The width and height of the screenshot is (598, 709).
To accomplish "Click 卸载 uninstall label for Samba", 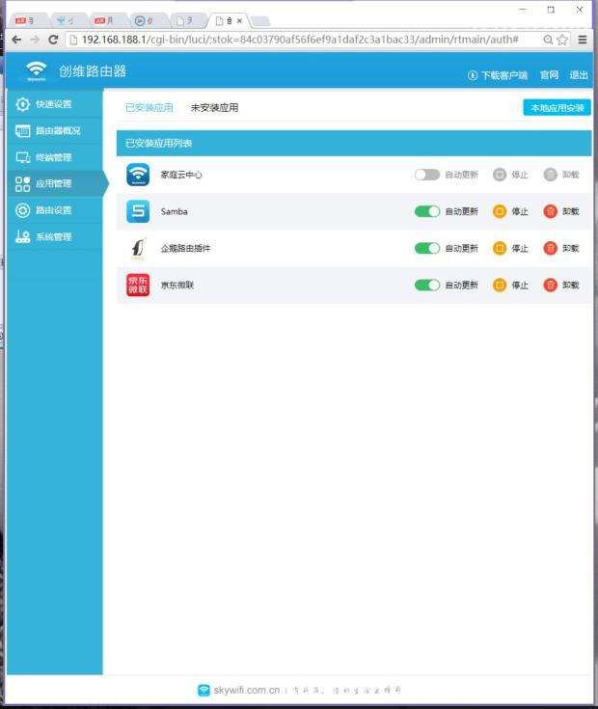I will tap(570, 211).
